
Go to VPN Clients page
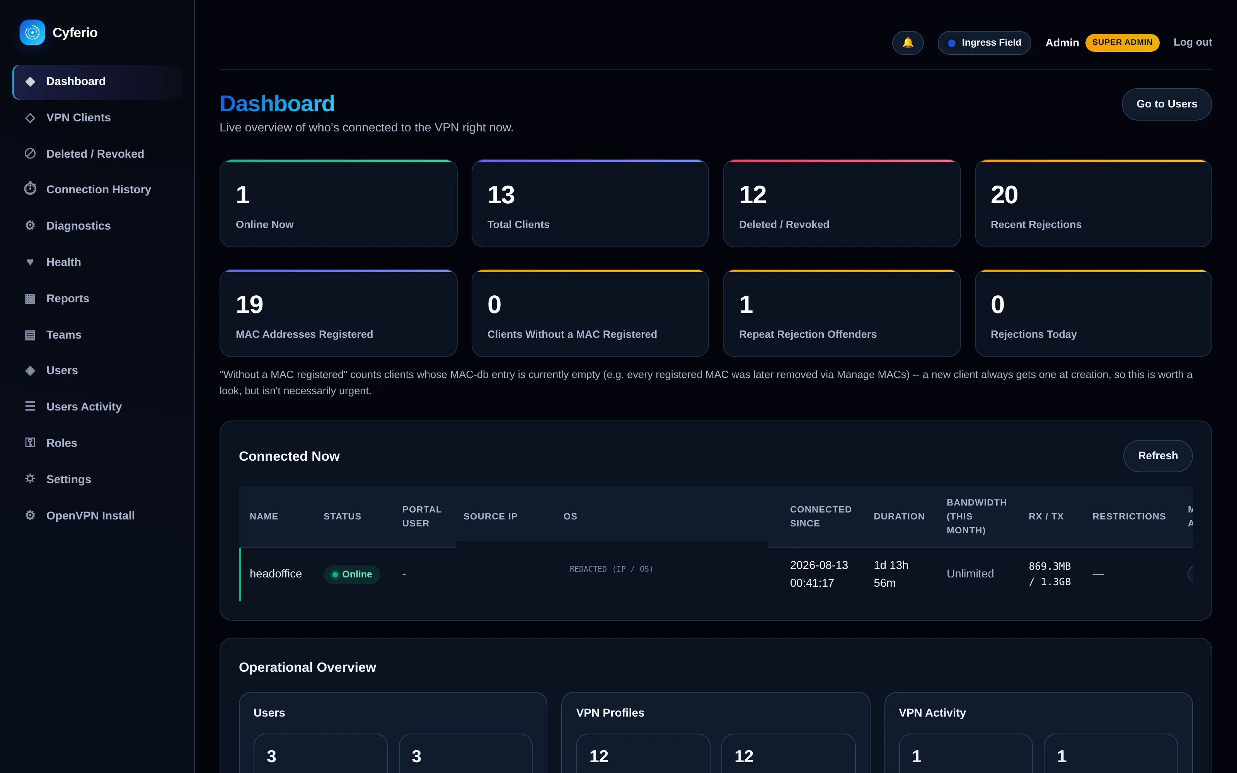97,117
